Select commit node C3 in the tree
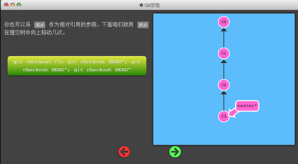This screenshot has width=298, height=164. coord(224,116)
